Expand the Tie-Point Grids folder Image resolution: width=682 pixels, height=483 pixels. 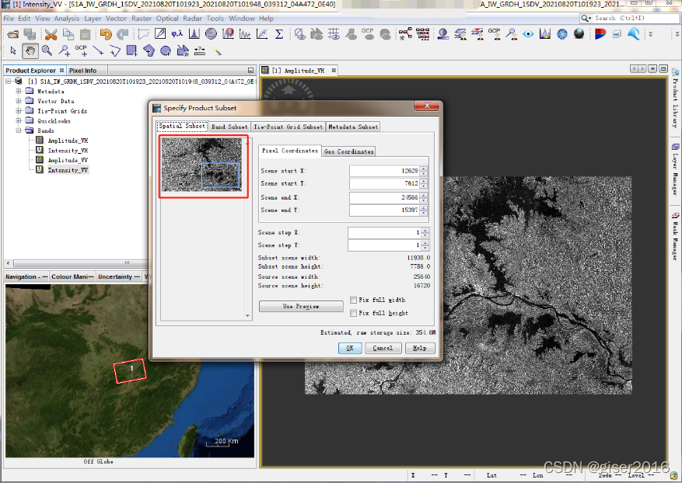19,111
